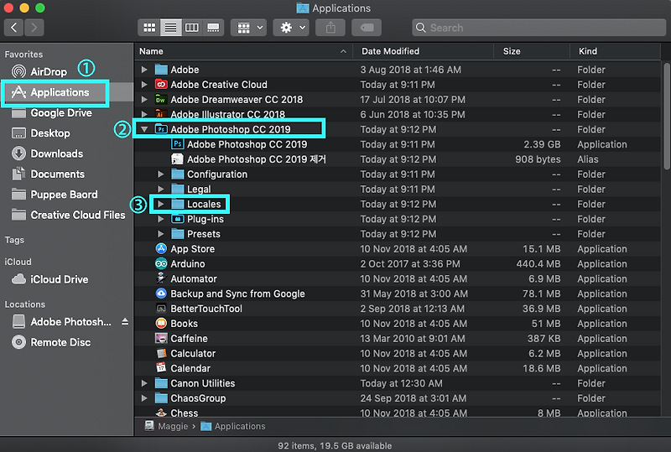
Task: Switch to column view
Action: coord(192,28)
